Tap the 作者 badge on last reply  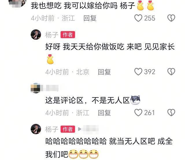click(68, 129)
